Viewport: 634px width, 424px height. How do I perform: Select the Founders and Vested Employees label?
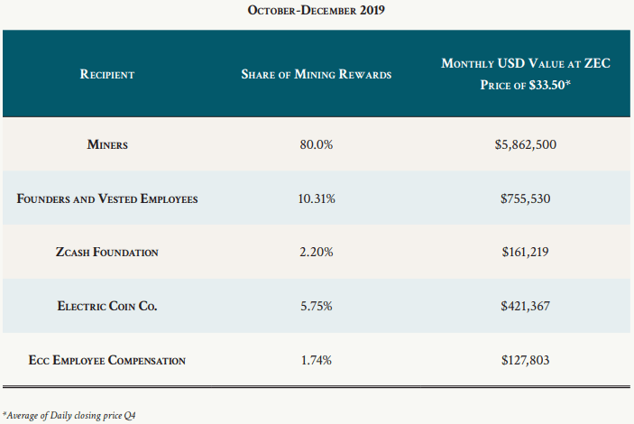(107, 198)
